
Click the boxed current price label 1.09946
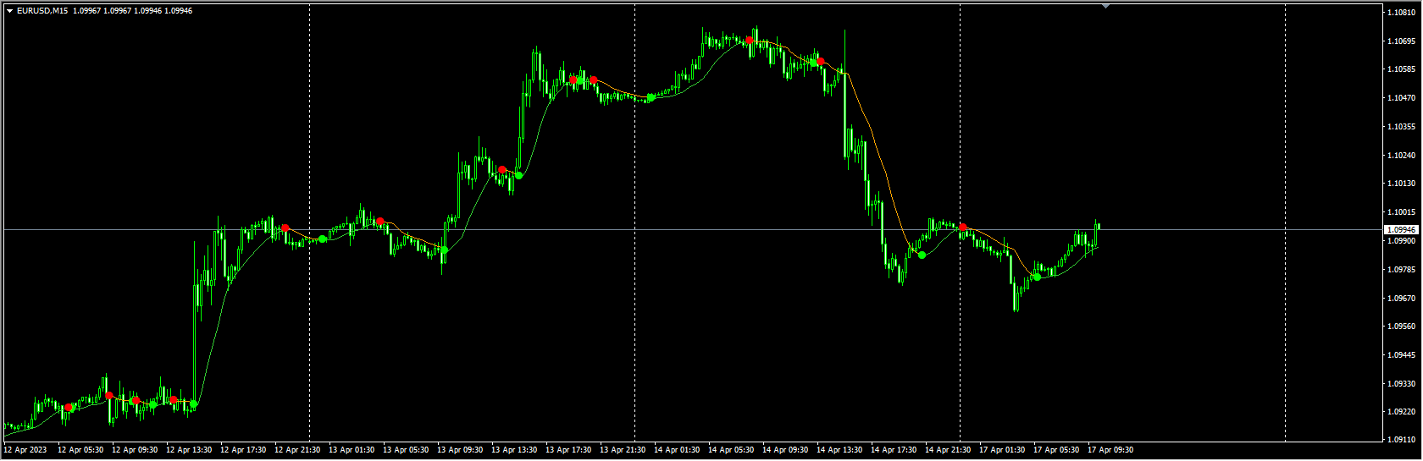1400,229
